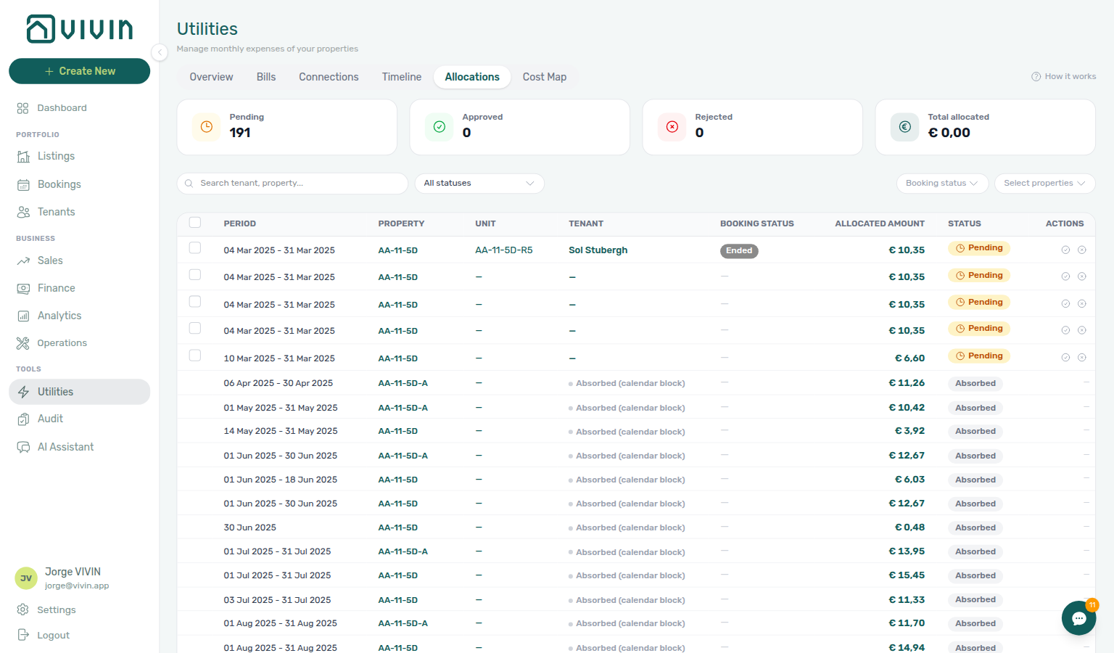
Task: Click the Audit clipboard icon
Action: [x=23, y=419]
